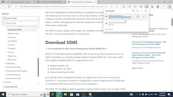The width and height of the screenshot is (173, 97).
Task: Expand References in sidebar tree
Action: tap(12, 56)
